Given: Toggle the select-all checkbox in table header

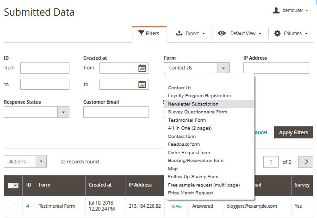Looking at the screenshot, I should [11, 185].
